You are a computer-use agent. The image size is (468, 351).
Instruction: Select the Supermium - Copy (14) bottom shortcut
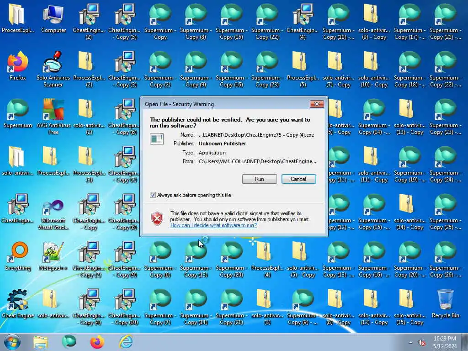196,307
